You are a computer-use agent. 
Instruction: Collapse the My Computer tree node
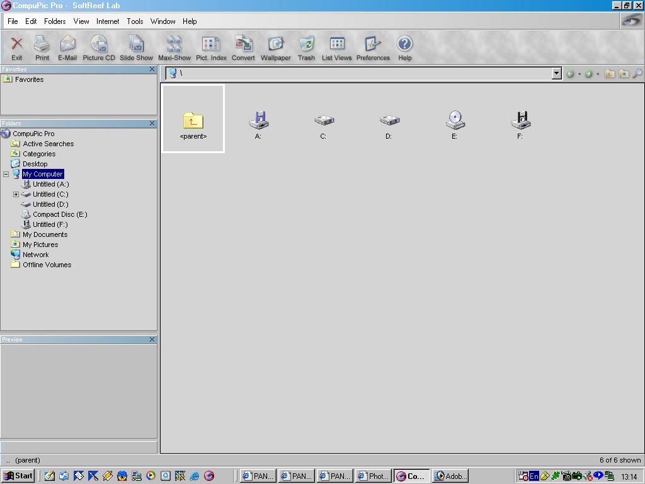tap(6, 174)
